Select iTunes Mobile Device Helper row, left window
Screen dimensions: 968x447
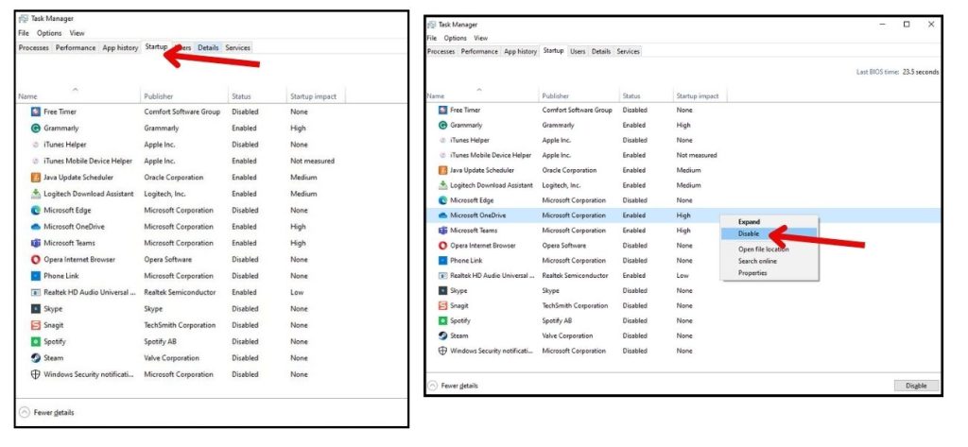[x=211, y=162]
